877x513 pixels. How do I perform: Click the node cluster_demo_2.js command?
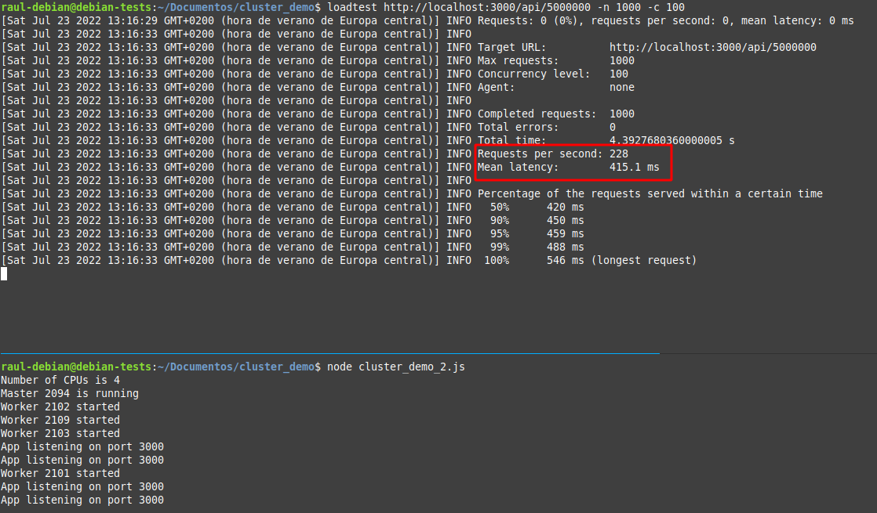395,367
